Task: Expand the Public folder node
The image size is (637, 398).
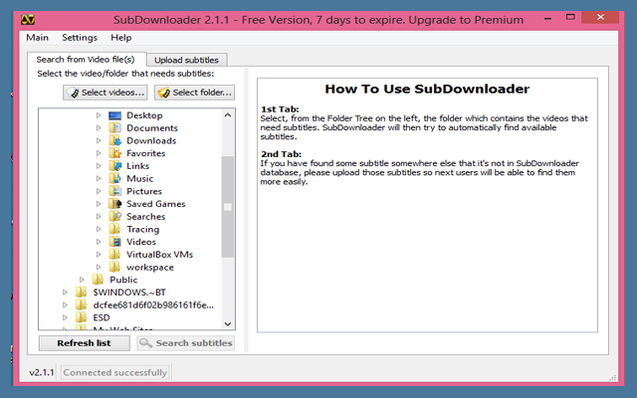Action: click(82, 280)
